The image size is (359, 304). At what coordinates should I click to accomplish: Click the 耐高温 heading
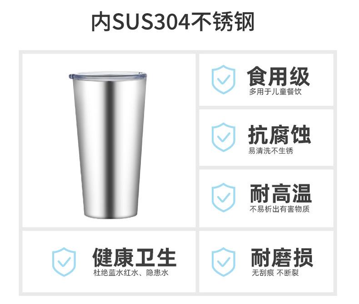281,194
